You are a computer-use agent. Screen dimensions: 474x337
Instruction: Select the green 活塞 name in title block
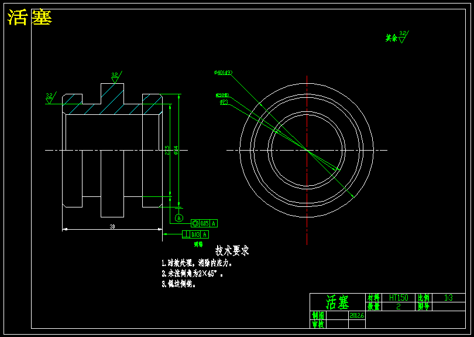338,302
